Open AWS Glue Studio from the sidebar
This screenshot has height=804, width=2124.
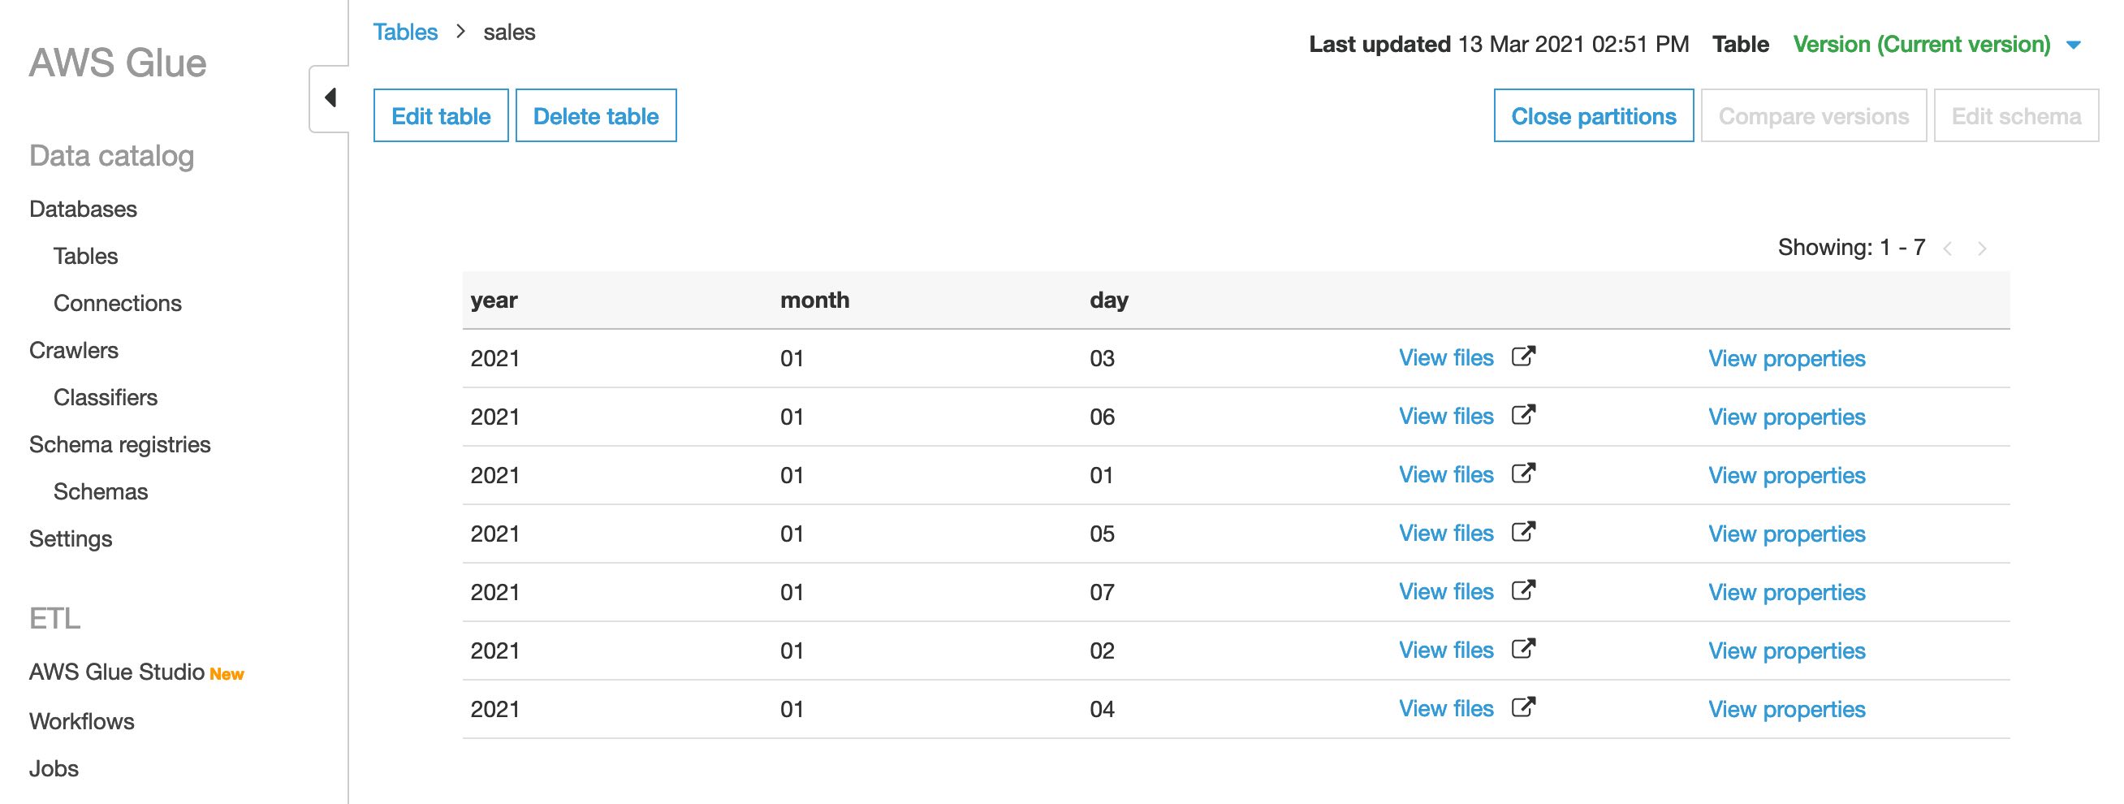click(x=115, y=672)
